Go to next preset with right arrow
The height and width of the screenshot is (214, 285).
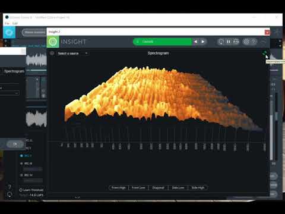pos(203,42)
